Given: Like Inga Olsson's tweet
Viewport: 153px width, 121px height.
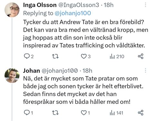Looking at the screenshot, I should [86, 56].
